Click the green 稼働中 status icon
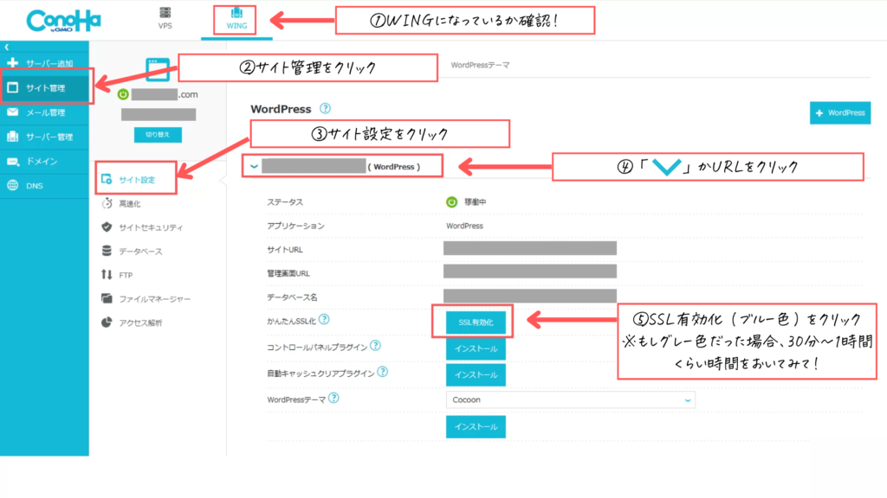 [x=451, y=202]
